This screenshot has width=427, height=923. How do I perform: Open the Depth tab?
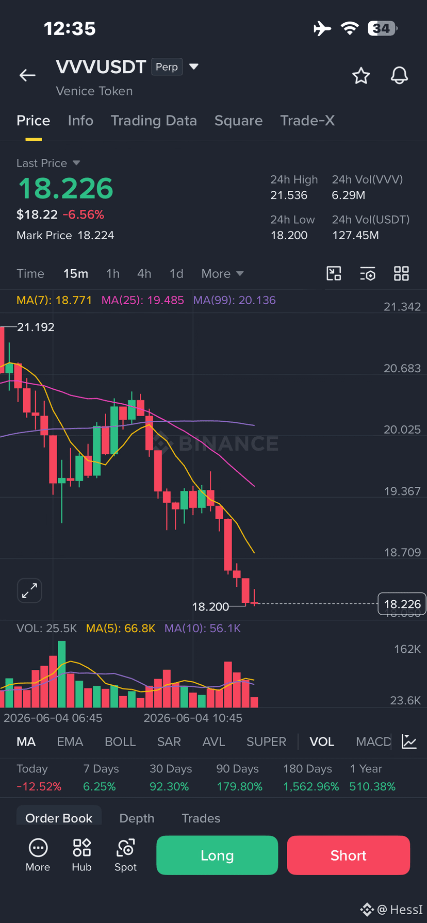(x=137, y=818)
